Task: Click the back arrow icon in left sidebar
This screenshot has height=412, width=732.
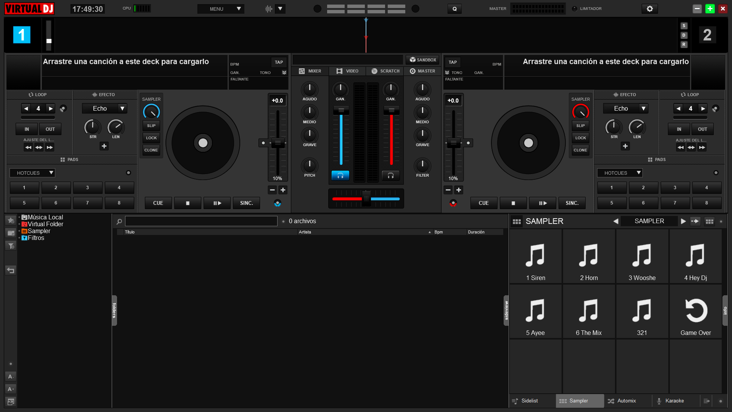Action: pyautogui.click(x=11, y=270)
